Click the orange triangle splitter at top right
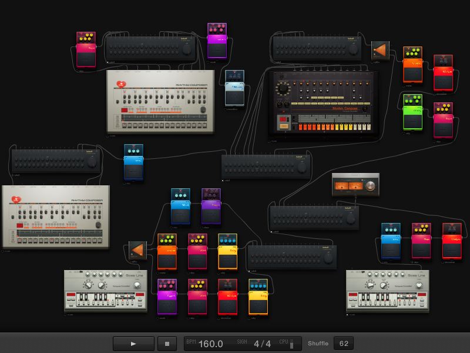This screenshot has height=353, width=470. 380,51
